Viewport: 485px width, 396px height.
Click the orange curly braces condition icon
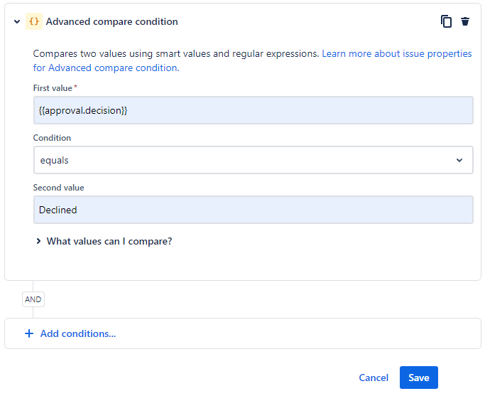tap(33, 21)
